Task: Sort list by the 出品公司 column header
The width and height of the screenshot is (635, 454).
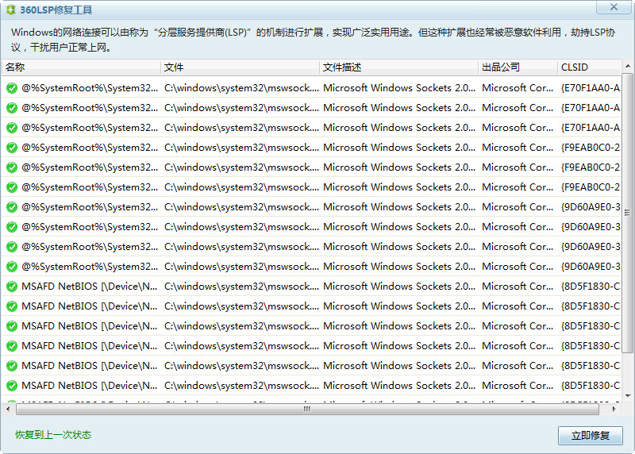Action: pos(518,67)
